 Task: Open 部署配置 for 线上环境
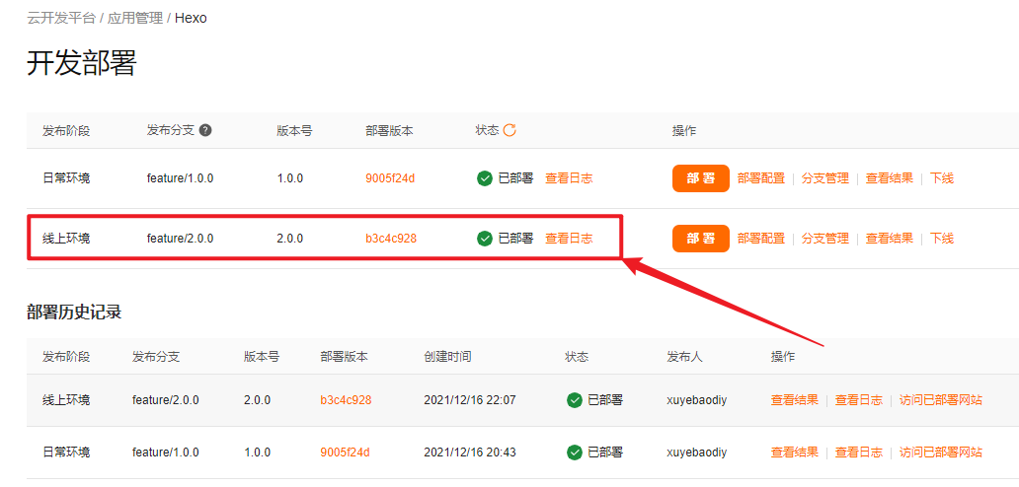(761, 239)
